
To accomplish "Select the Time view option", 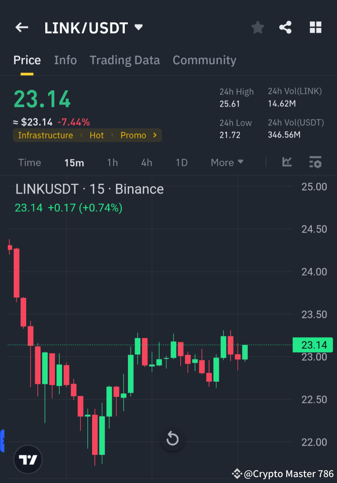I will (30, 163).
